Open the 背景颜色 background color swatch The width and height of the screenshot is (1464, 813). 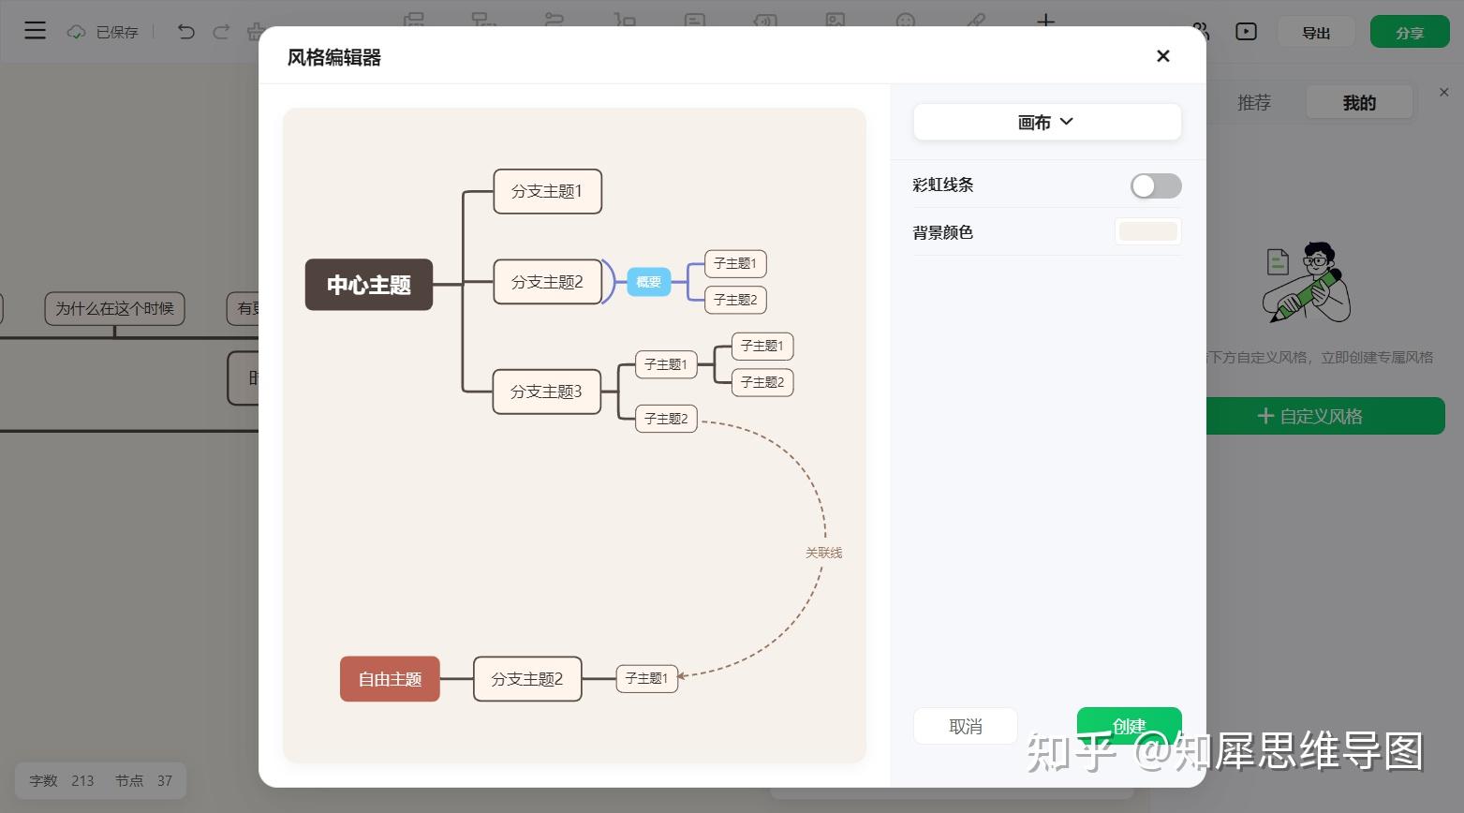(x=1147, y=231)
